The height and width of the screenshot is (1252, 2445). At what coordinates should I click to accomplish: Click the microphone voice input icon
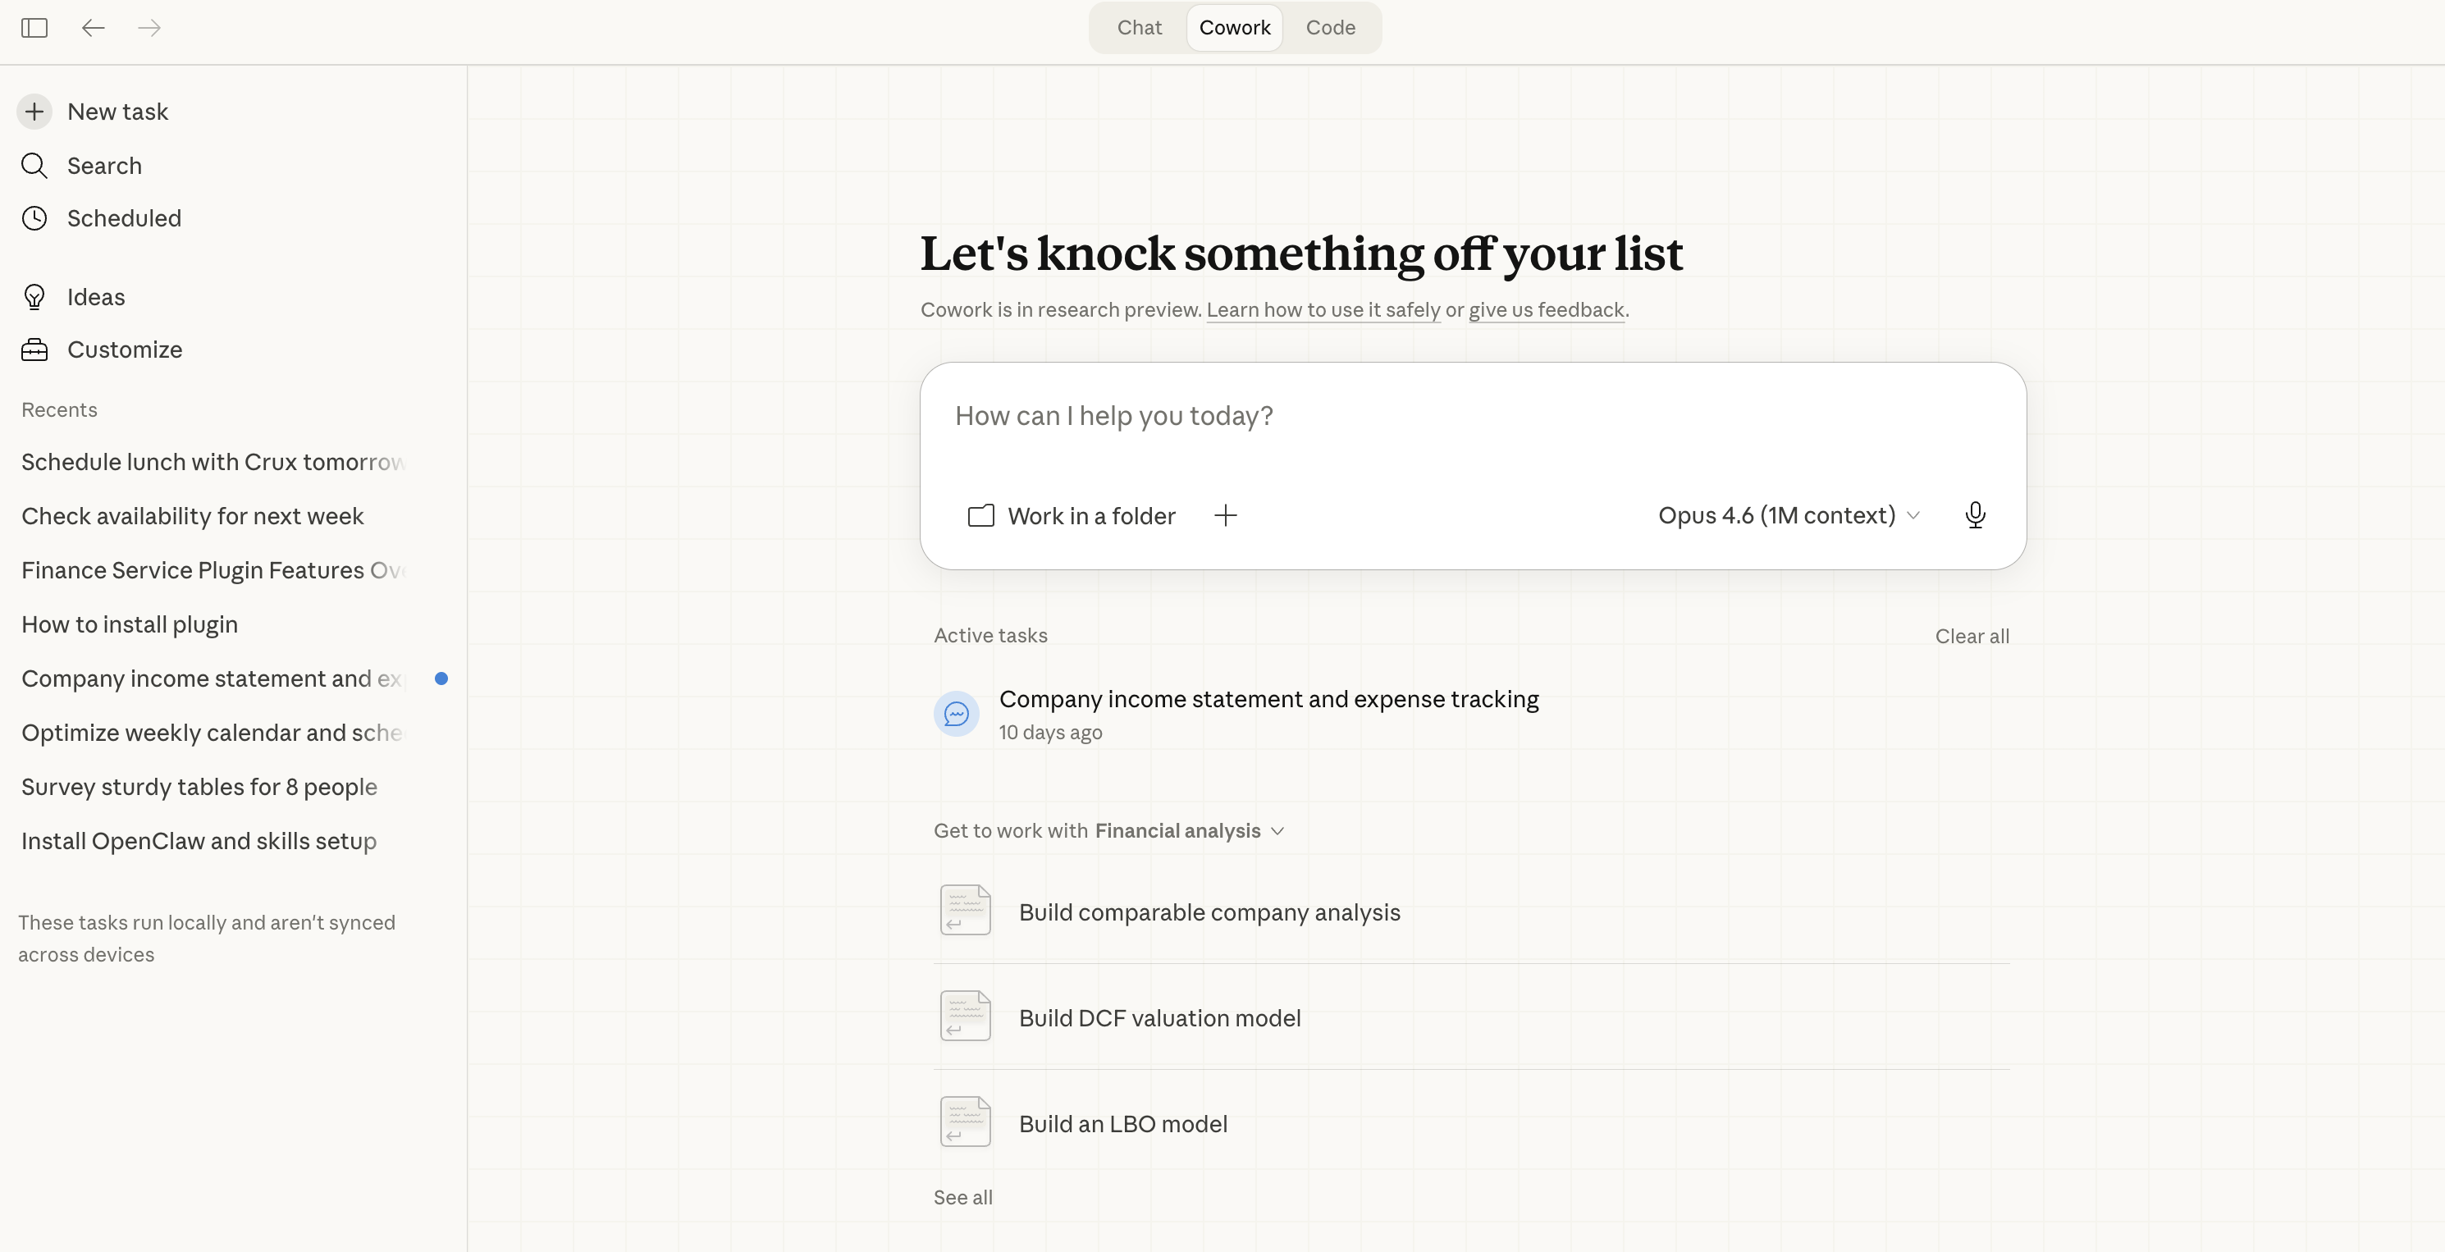1975,515
